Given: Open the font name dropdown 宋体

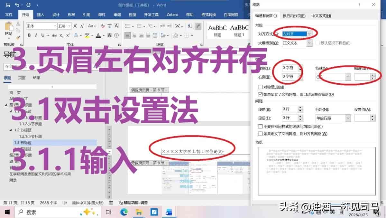Looking at the screenshot, I should (55, 26).
